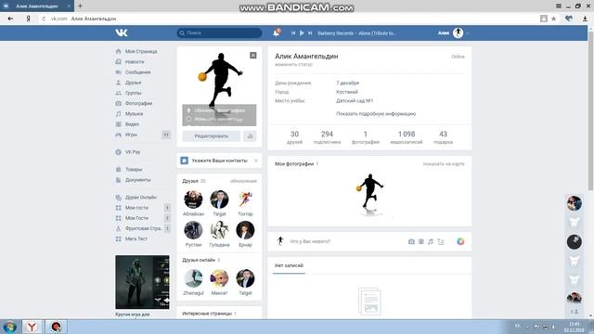Click the left sidebar game advertisement image

click(x=142, y=282)
